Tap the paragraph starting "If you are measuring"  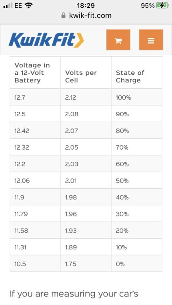coord(74,294)
